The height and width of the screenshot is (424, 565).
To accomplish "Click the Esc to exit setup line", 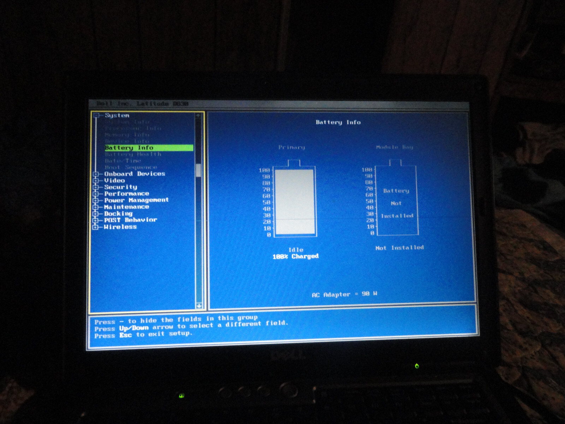I will tap(143, 335).
